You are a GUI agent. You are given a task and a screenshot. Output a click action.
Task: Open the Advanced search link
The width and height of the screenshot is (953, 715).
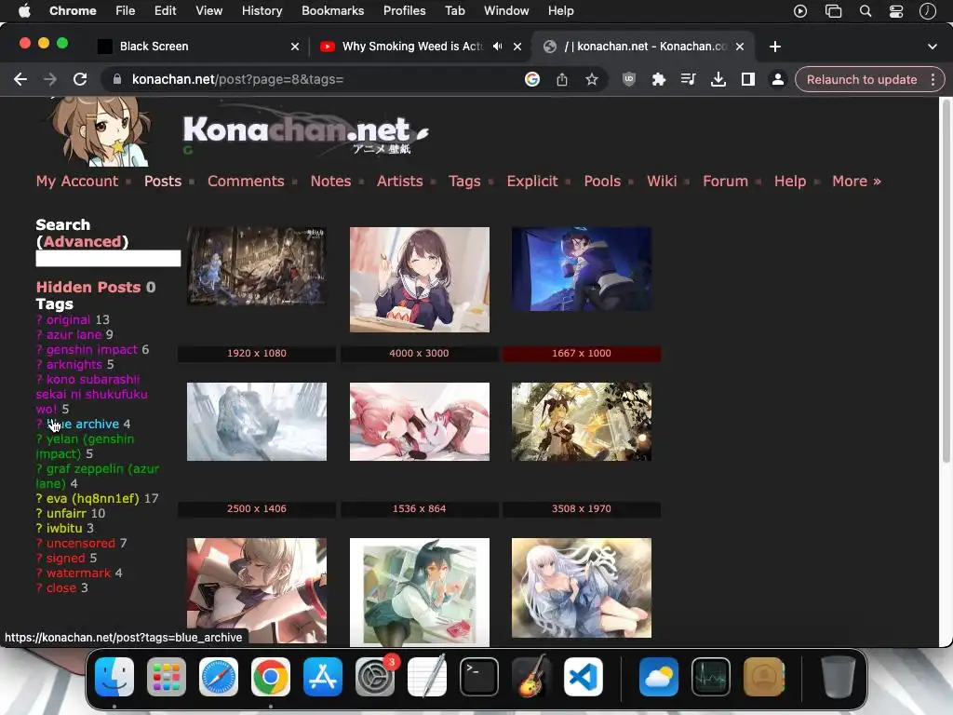coord(82,241)
